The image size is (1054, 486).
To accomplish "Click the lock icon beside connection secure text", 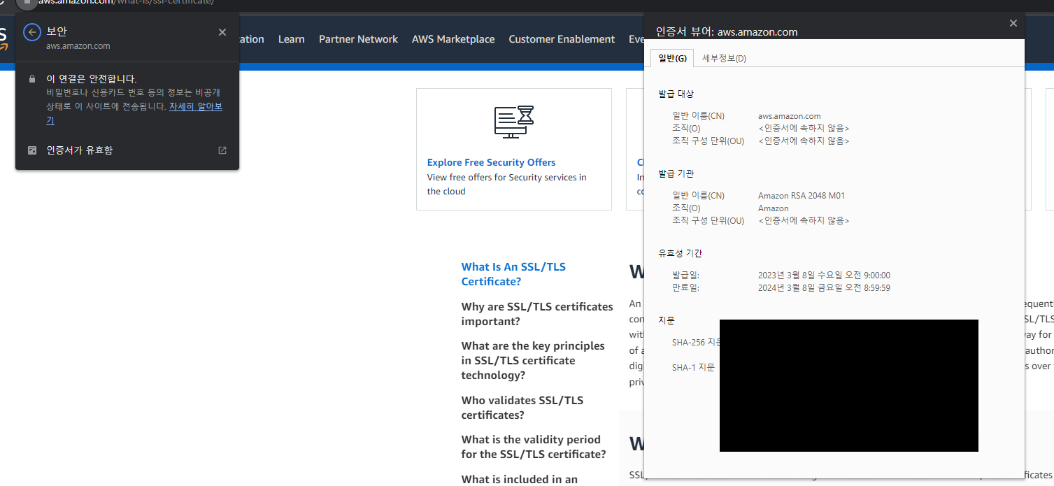I will (32, 79).
